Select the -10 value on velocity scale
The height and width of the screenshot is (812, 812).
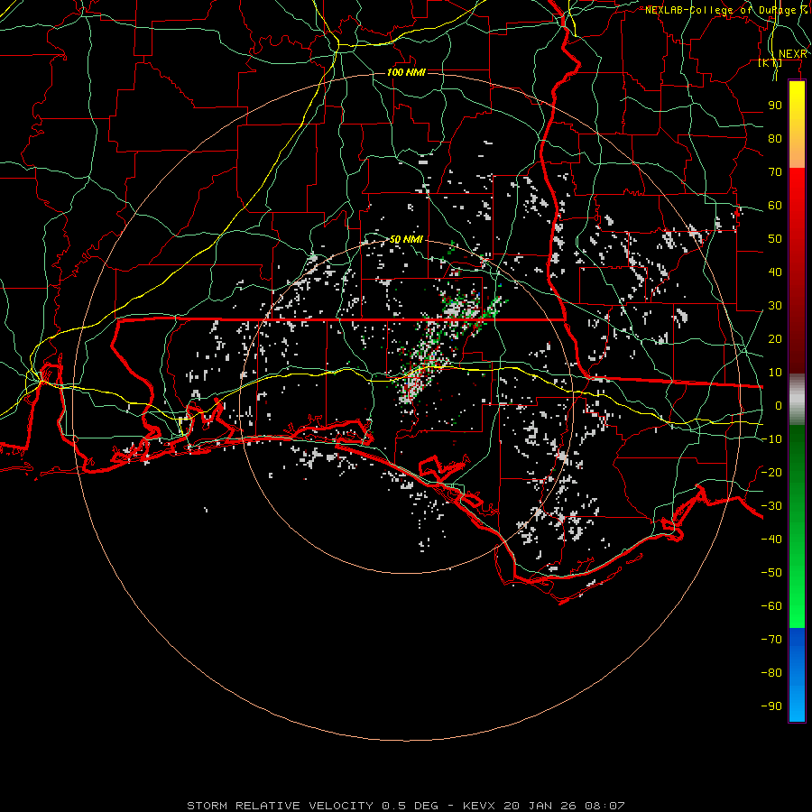click(x=771, y=439)
